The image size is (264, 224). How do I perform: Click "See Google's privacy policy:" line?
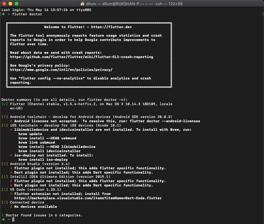point(40,65)
